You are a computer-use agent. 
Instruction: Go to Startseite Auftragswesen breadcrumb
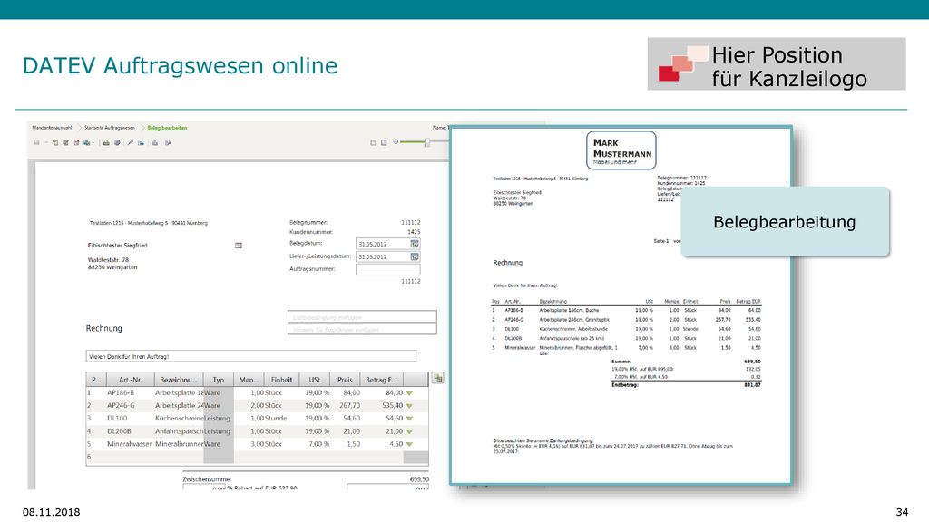pyautogui.click(x=110, y=127)
